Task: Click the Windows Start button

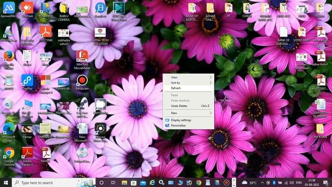Action: tap(6, 182)
